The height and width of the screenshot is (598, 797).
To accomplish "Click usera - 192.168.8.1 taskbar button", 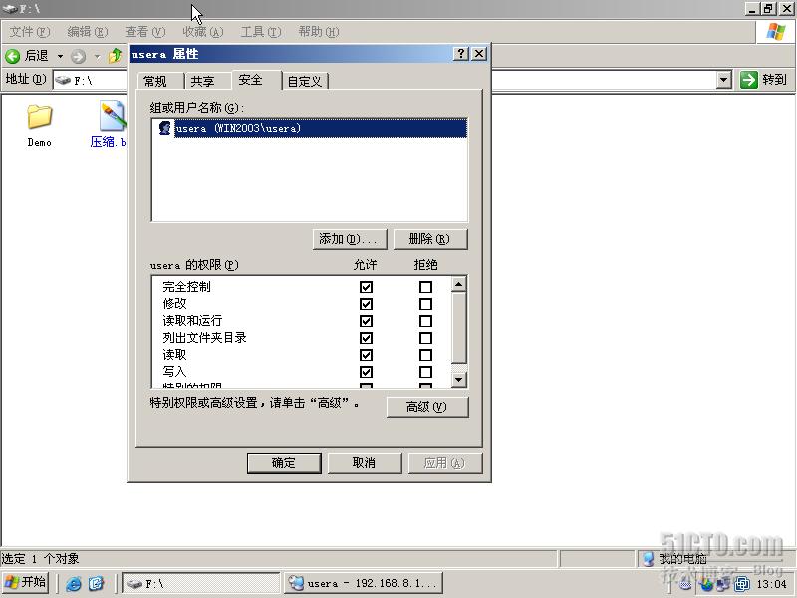I will (x=364, y=583).
